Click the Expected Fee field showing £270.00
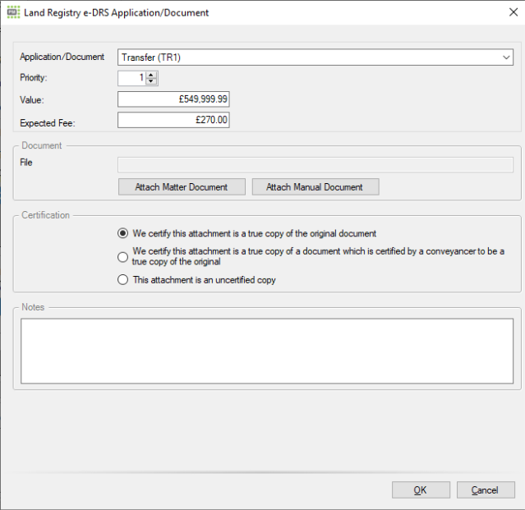 (173, 120)
